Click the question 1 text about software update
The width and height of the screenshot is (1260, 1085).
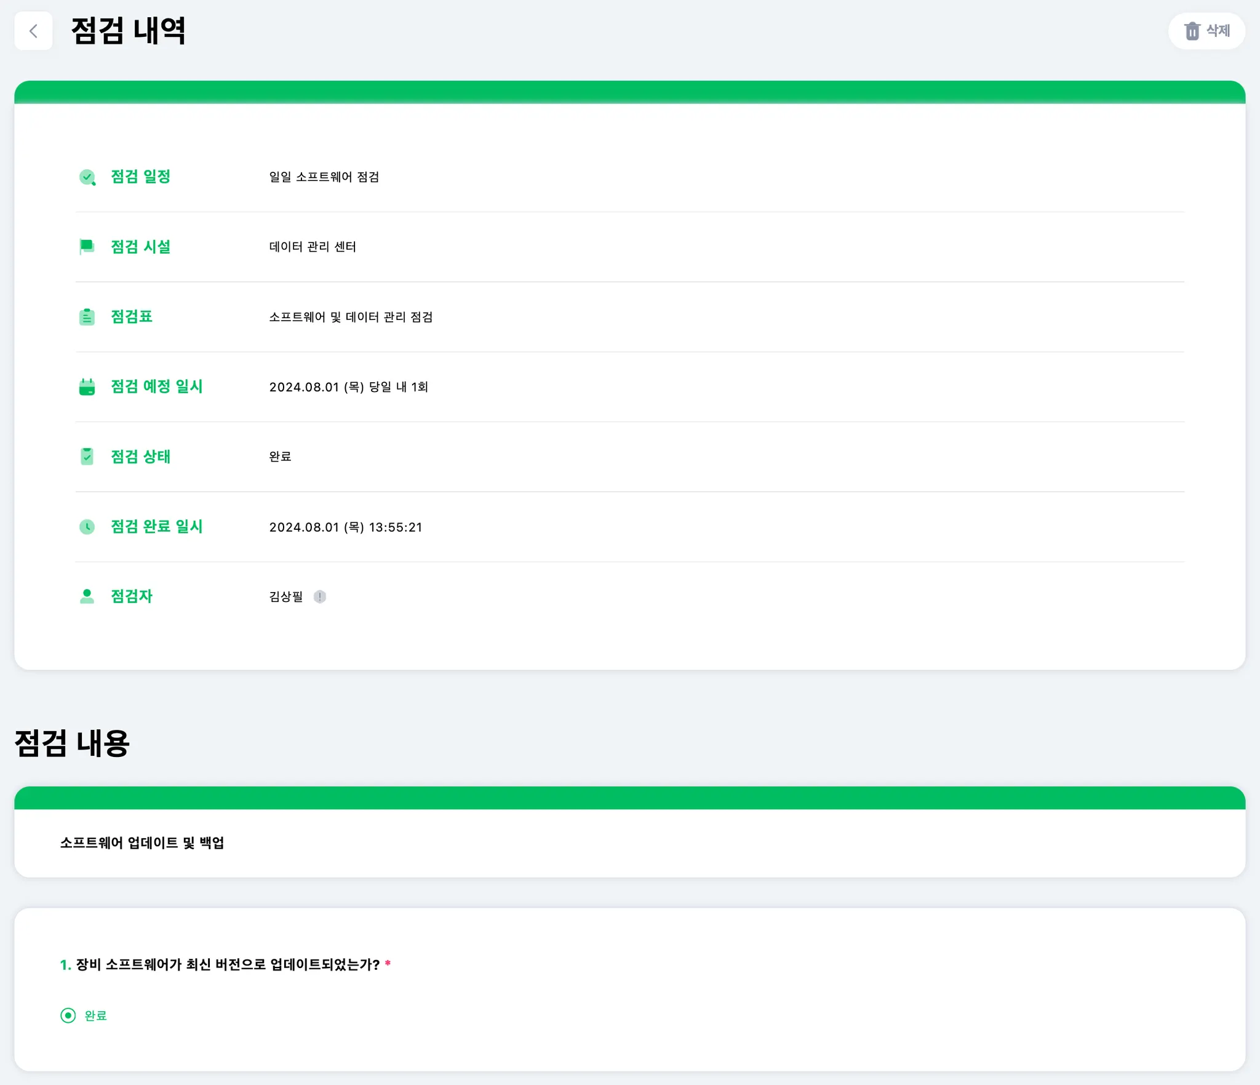228,964
